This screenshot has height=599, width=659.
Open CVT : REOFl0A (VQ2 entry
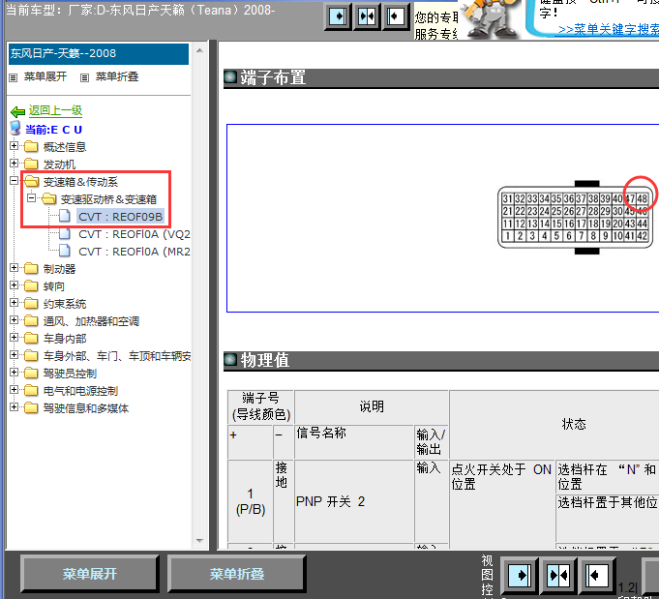pos(135,234)
